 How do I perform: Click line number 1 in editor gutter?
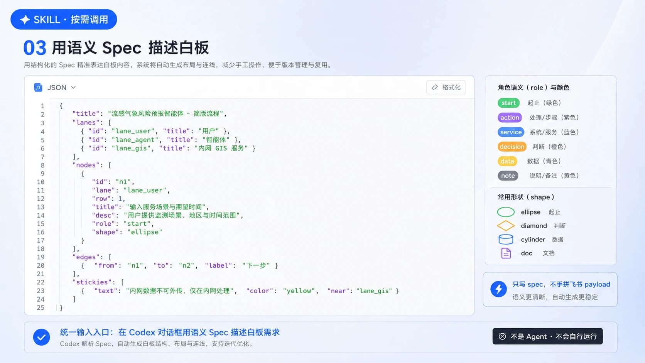point(42,106)
